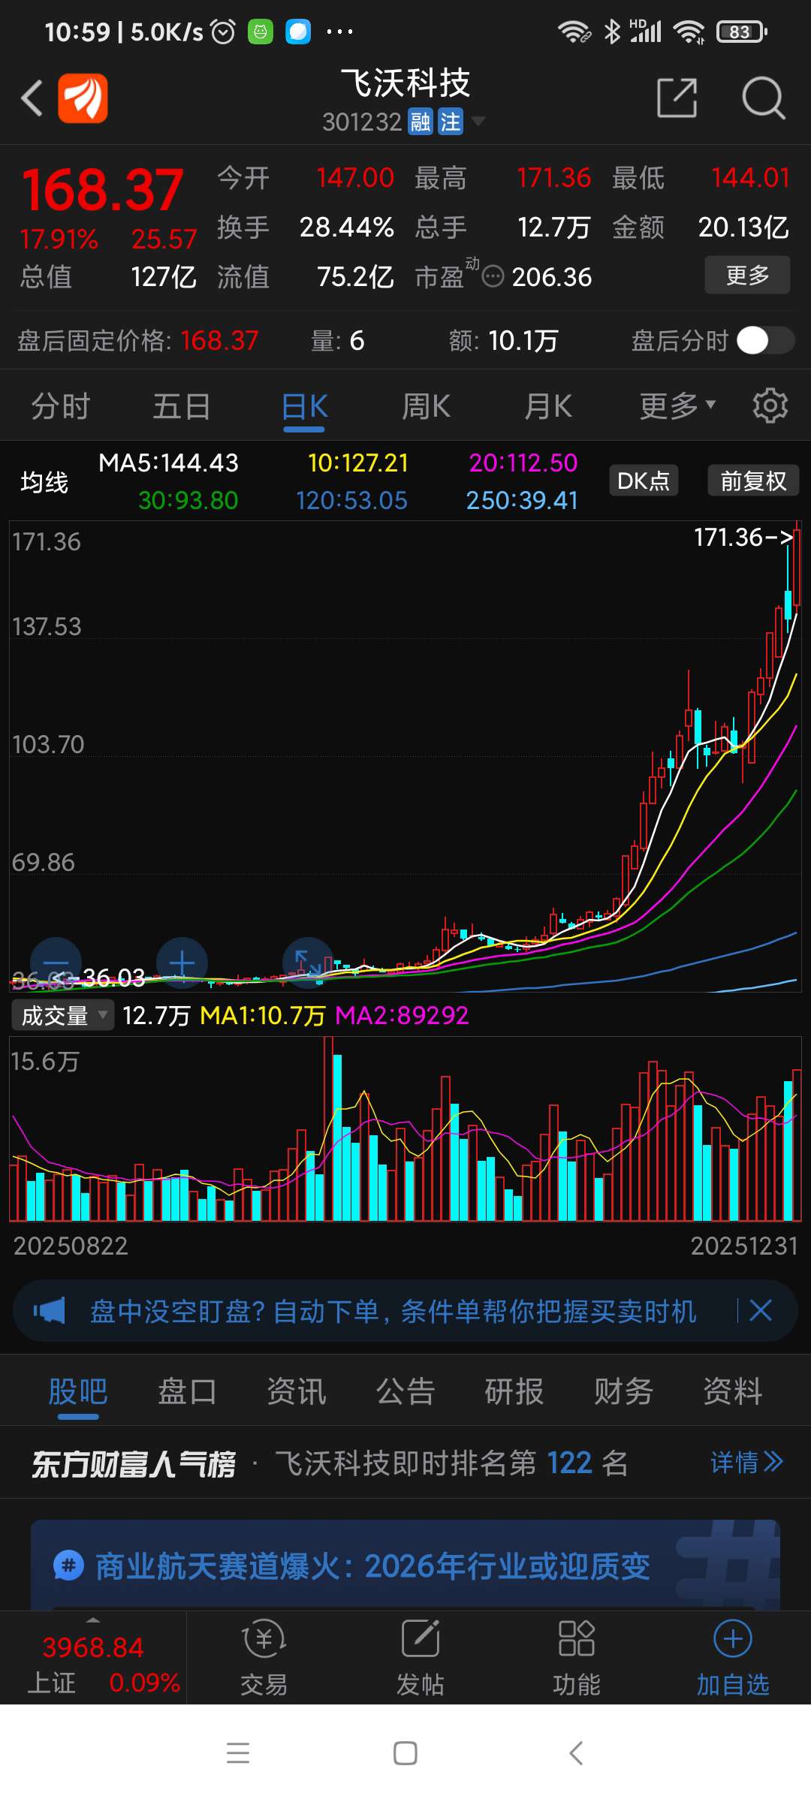Open the 盘口 tab
This screenshot has height=1802, width=811.
point(187,1391)
